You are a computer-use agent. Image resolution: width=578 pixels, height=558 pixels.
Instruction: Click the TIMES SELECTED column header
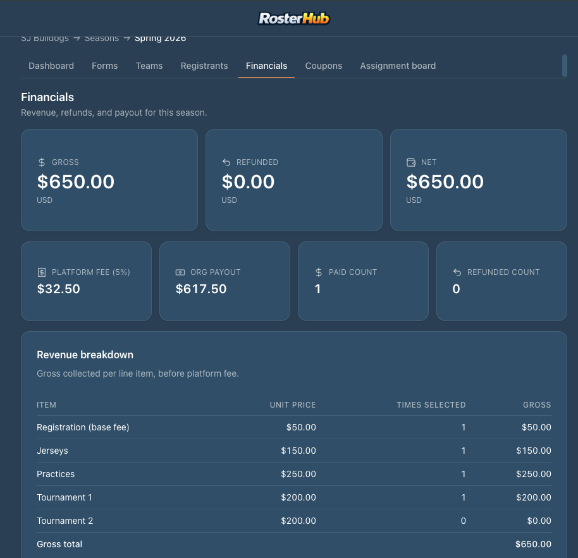pyautogui.click(x=431, y=405)
